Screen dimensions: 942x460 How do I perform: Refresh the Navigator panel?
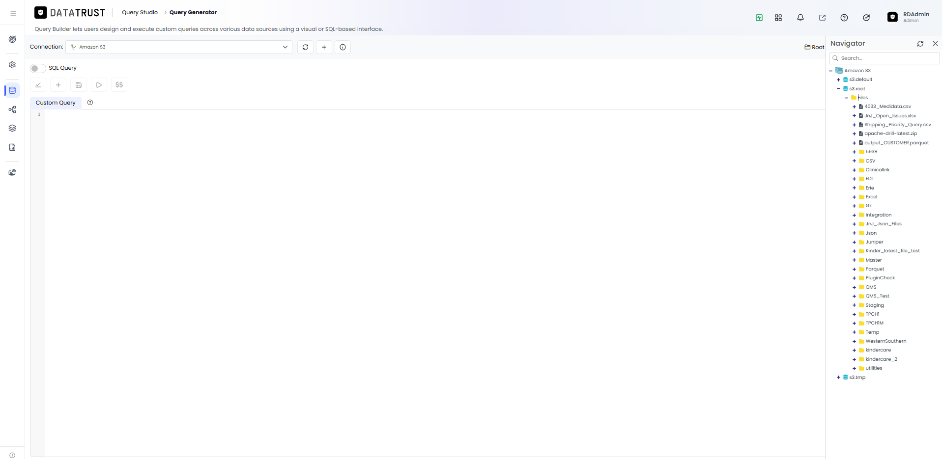(x=920, y=44)
